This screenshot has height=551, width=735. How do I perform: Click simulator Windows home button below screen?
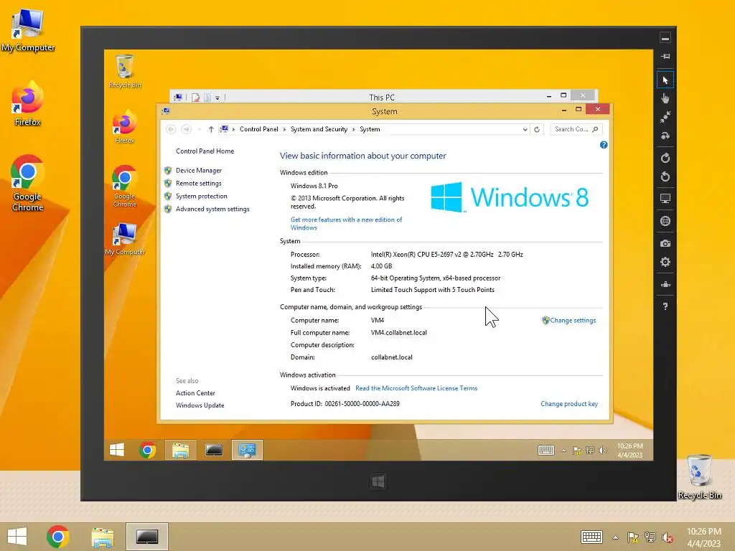pos(378,481)
